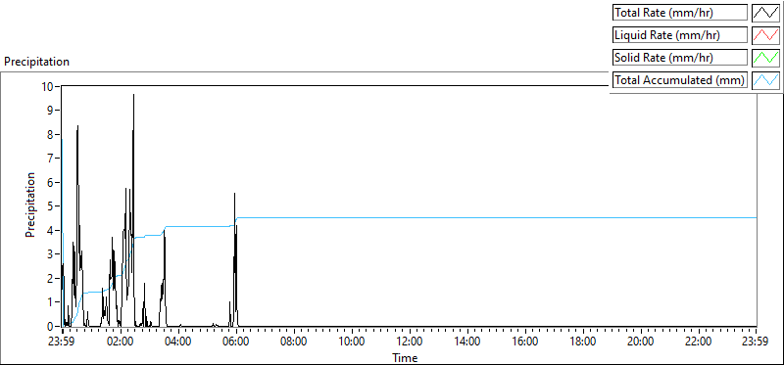Open the Total Rate black plot icon

(x=765, y=13)
